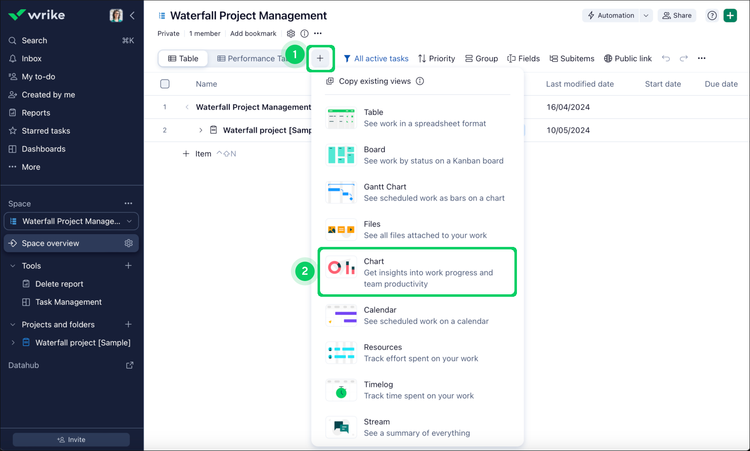The image size is (750, 451).
Task: Toggle the select all checkbox
Action: coord(165,84)
